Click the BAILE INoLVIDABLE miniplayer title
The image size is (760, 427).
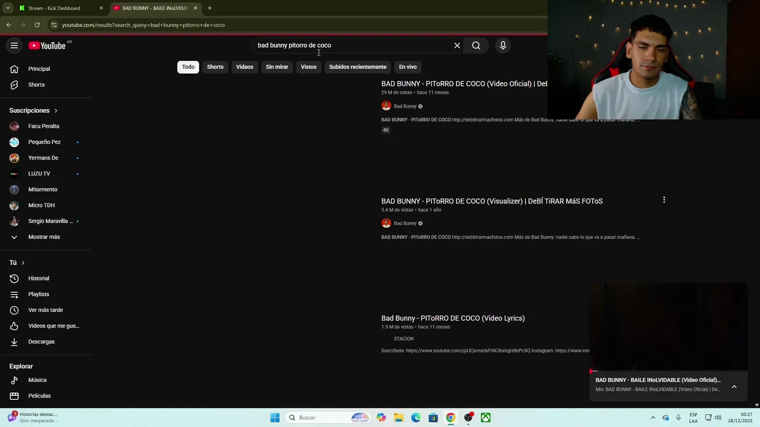pos(658,380)
